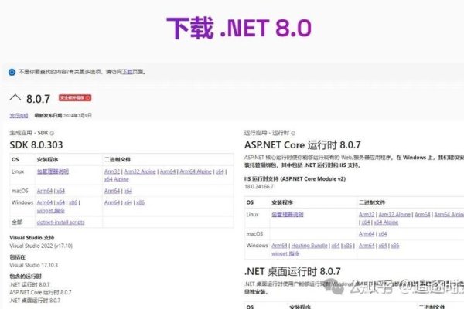
Task: Download ASP.NET Core Hosting Bundle
Action: click(x=309, y=246)
